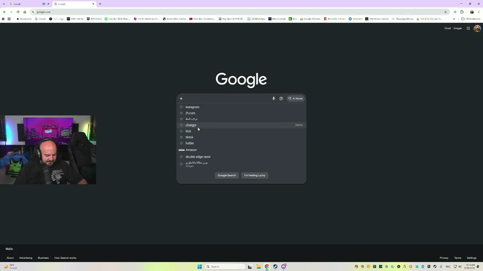
Task: Open Gmail link at top right
Action: point(448,28)
